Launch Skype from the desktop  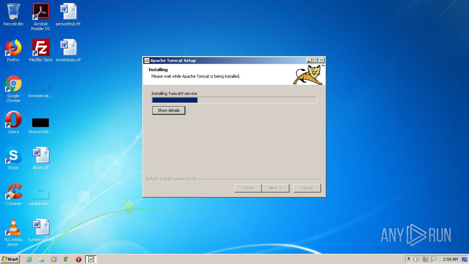[x=13, y=159]
